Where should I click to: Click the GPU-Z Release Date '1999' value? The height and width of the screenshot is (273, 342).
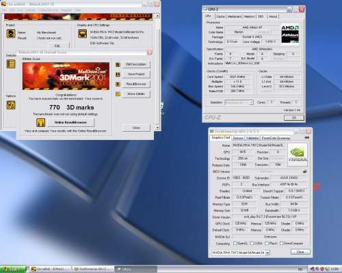(x=243, y=164)
